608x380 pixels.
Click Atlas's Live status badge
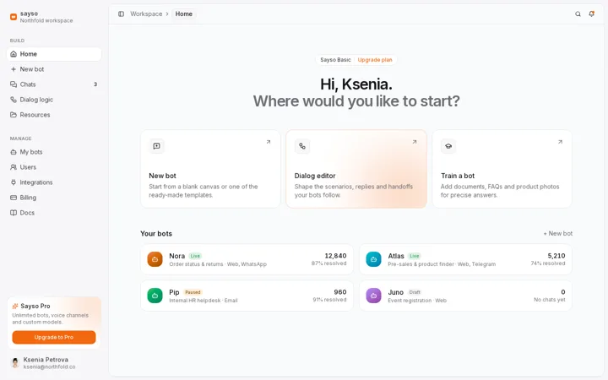coord(414,256)
